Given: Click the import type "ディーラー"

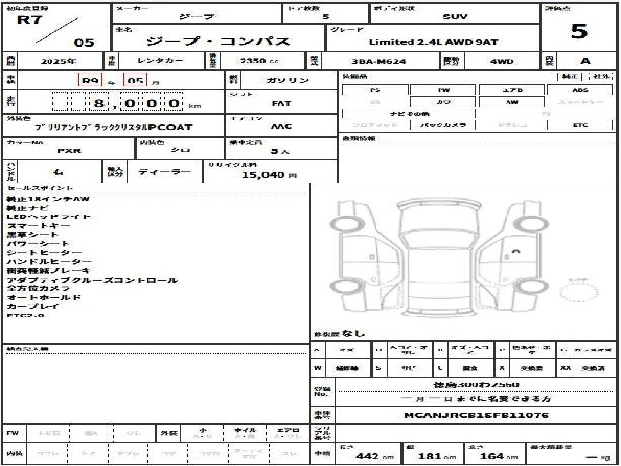Looking at the screenshot, I should [x=164, y=172].
